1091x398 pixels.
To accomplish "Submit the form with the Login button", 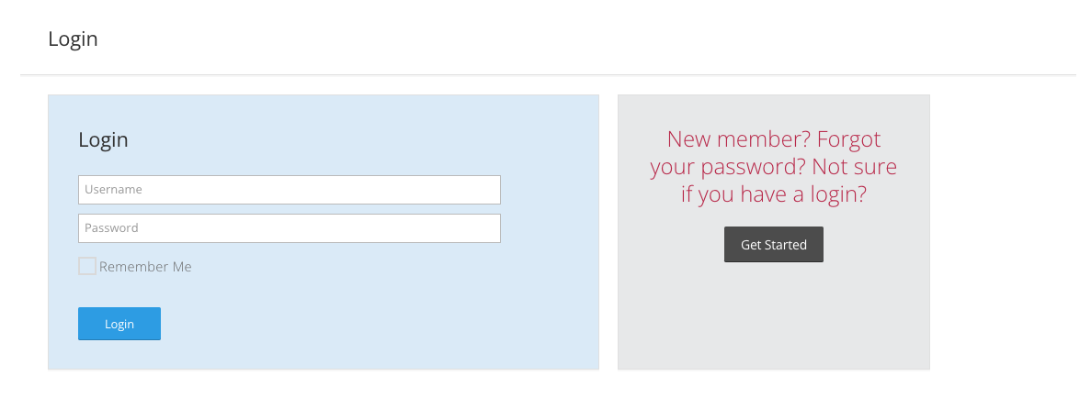I will click(x=119, y=324).
